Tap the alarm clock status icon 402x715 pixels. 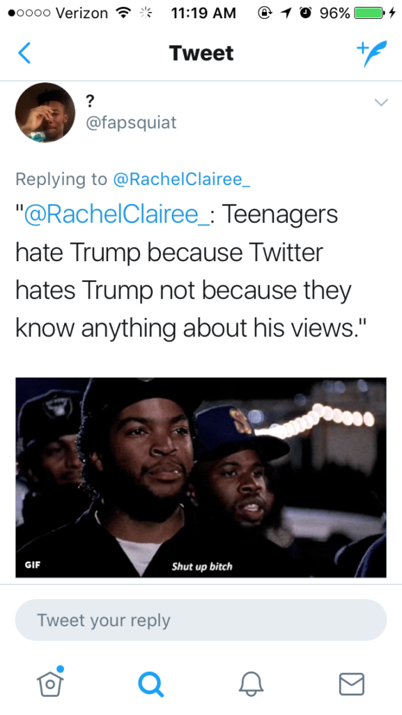307,13
